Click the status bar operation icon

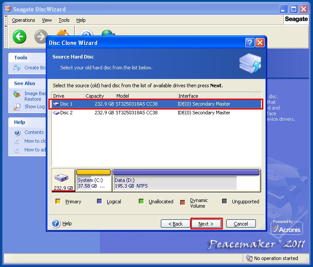tap(249, 258)
